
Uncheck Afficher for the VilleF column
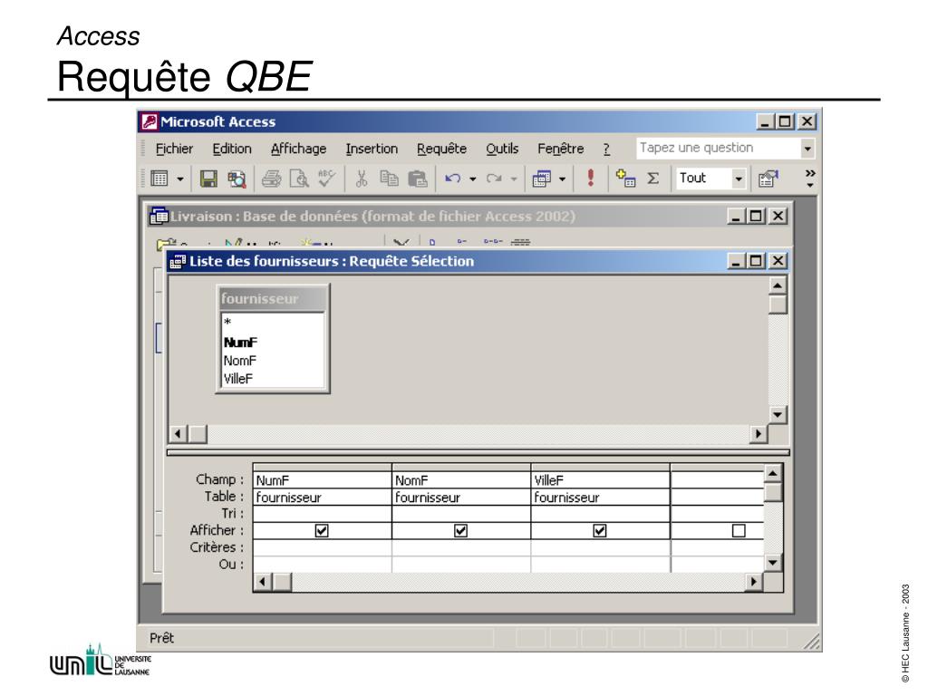[x=600, y=531]
